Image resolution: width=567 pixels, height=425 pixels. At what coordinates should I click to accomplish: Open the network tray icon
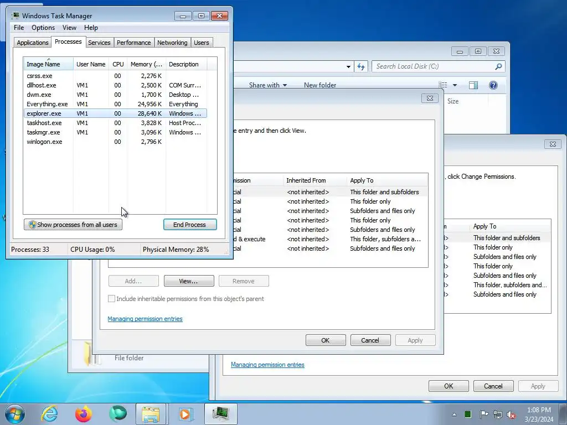(498, 414)
